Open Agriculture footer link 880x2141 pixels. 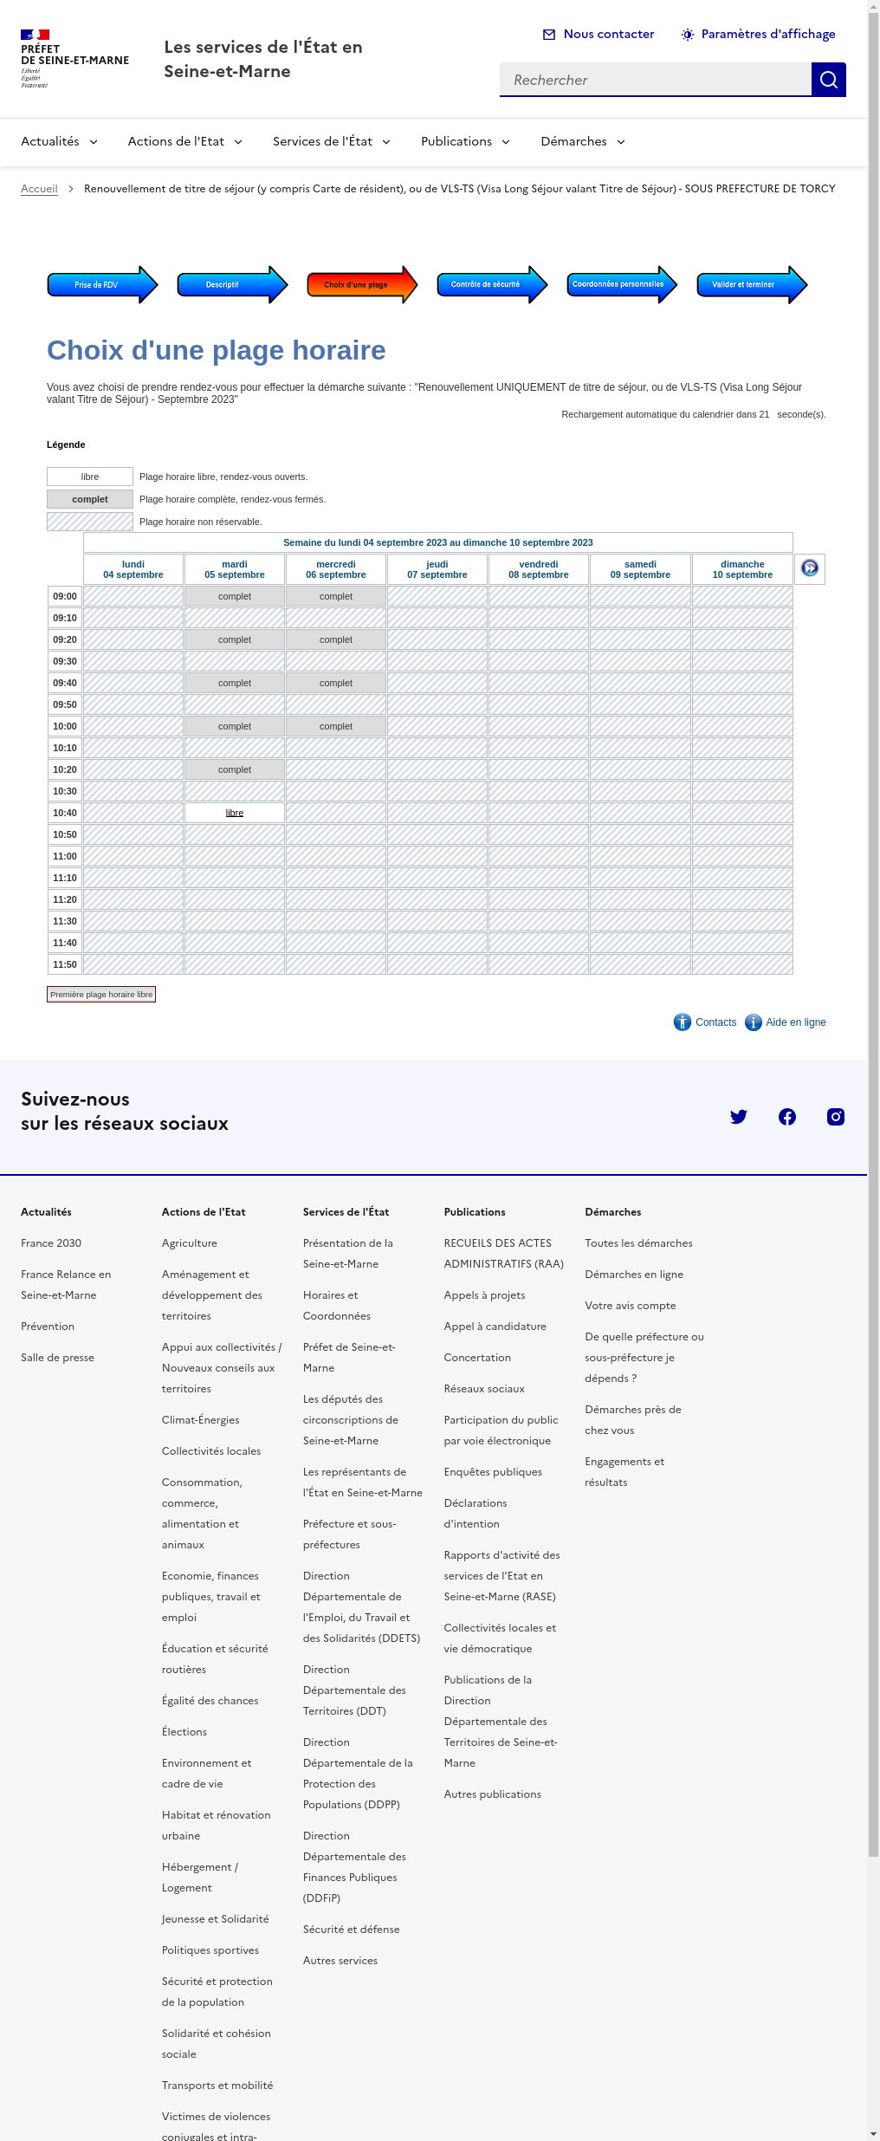pos(190,1243)
